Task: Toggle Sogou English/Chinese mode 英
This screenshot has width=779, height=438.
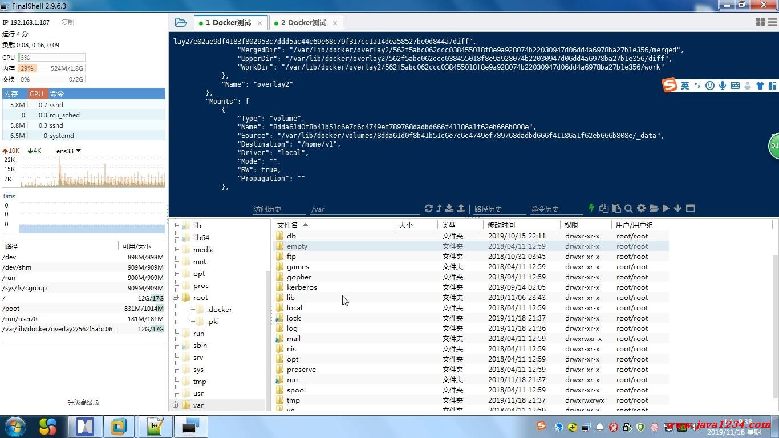Action: (685, 86)
